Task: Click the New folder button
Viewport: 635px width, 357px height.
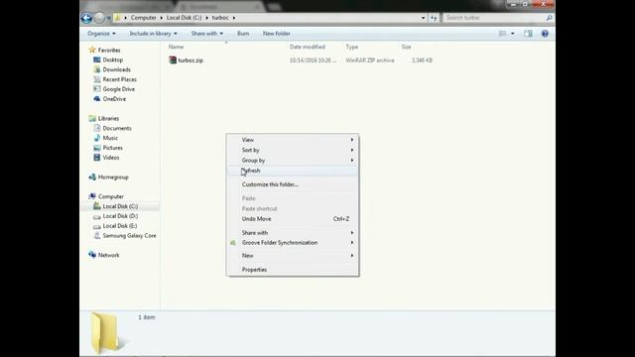Action: [x=276, y=34]
